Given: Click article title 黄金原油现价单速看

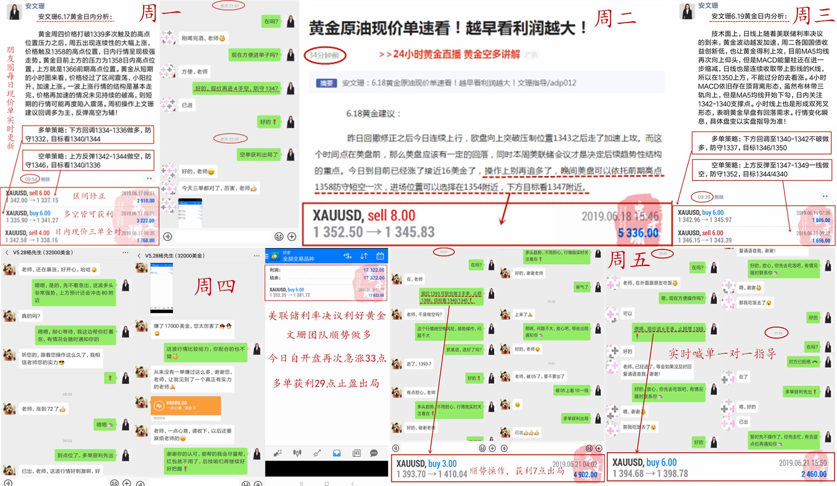Looking at the screenshot, I should click(448, 28).
